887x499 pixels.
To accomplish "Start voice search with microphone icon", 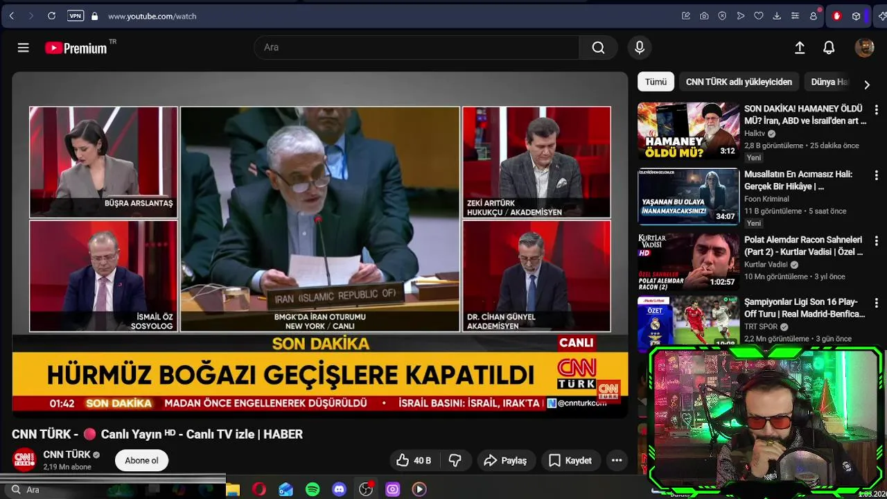I will coord(640,47).
